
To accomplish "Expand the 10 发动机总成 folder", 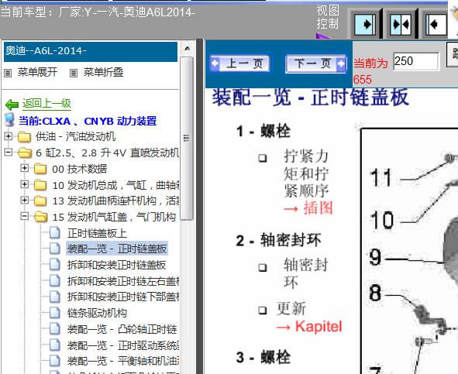I will pos(25,184).
